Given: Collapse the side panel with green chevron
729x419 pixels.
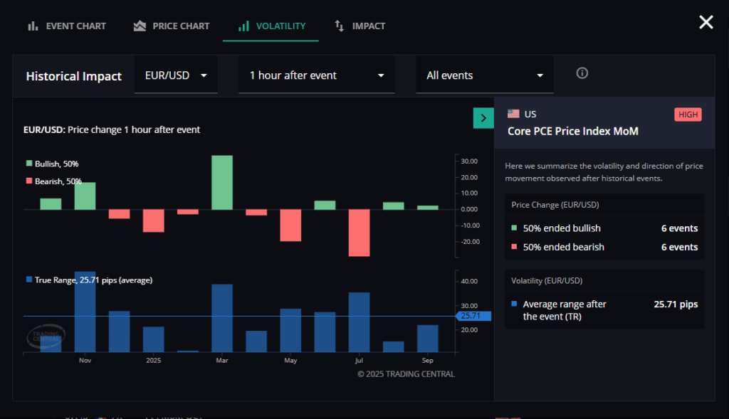Looking at the screenshot, I should [x=483, y=118].
